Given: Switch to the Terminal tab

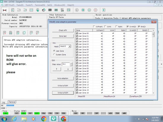Looking at the screenshot, I should pos(12,102).
